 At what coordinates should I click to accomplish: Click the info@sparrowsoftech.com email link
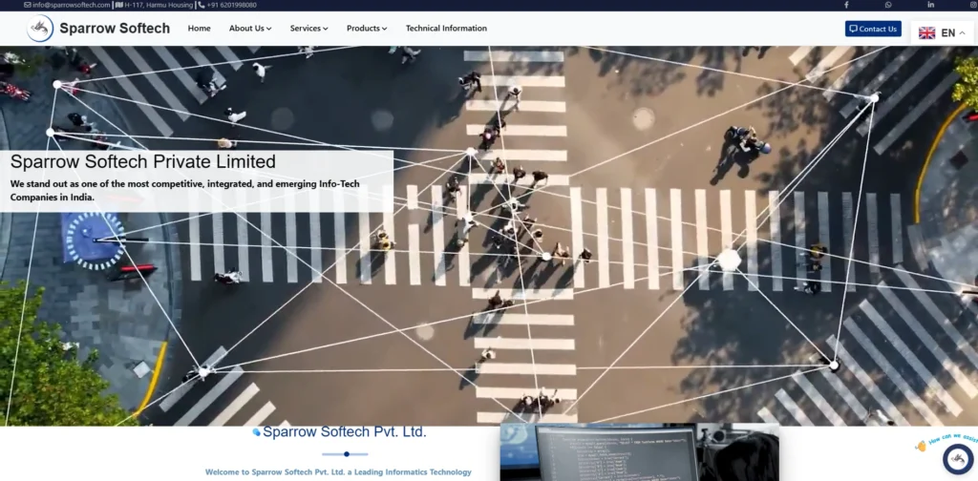point(71,5)
